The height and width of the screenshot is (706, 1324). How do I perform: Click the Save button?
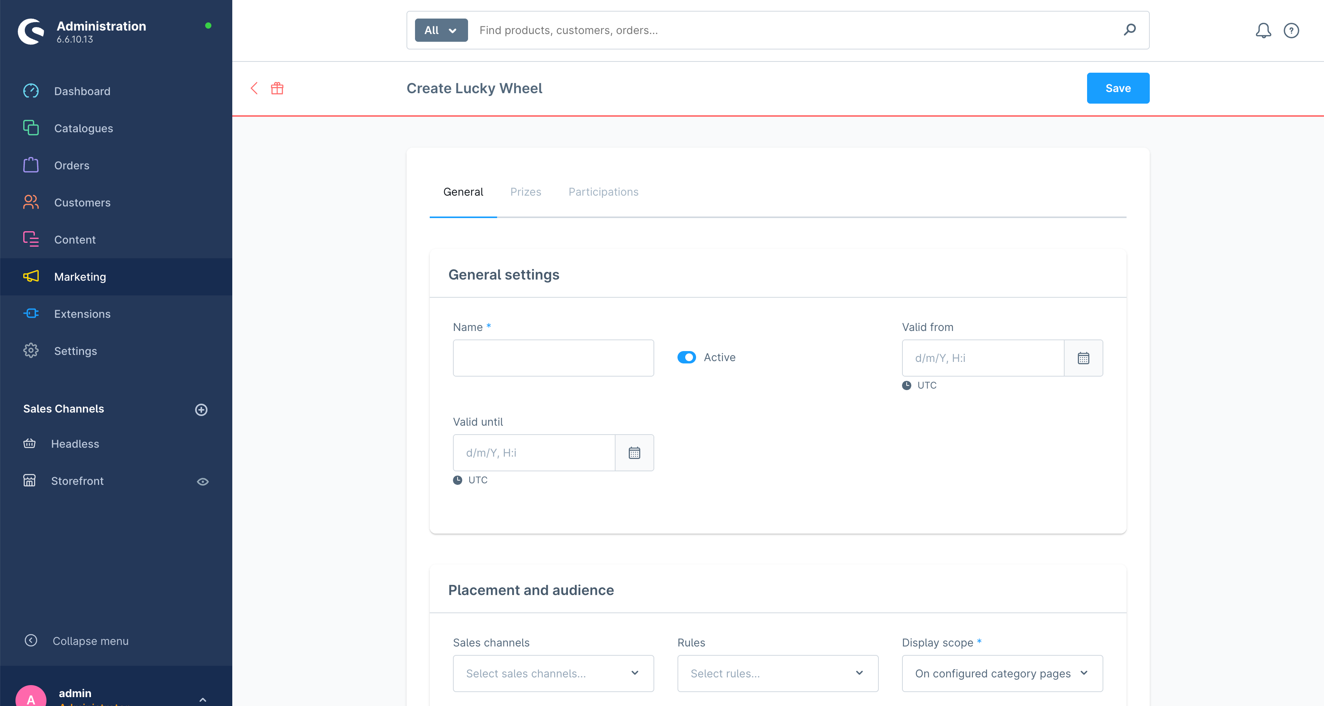tap(1117, 88)
